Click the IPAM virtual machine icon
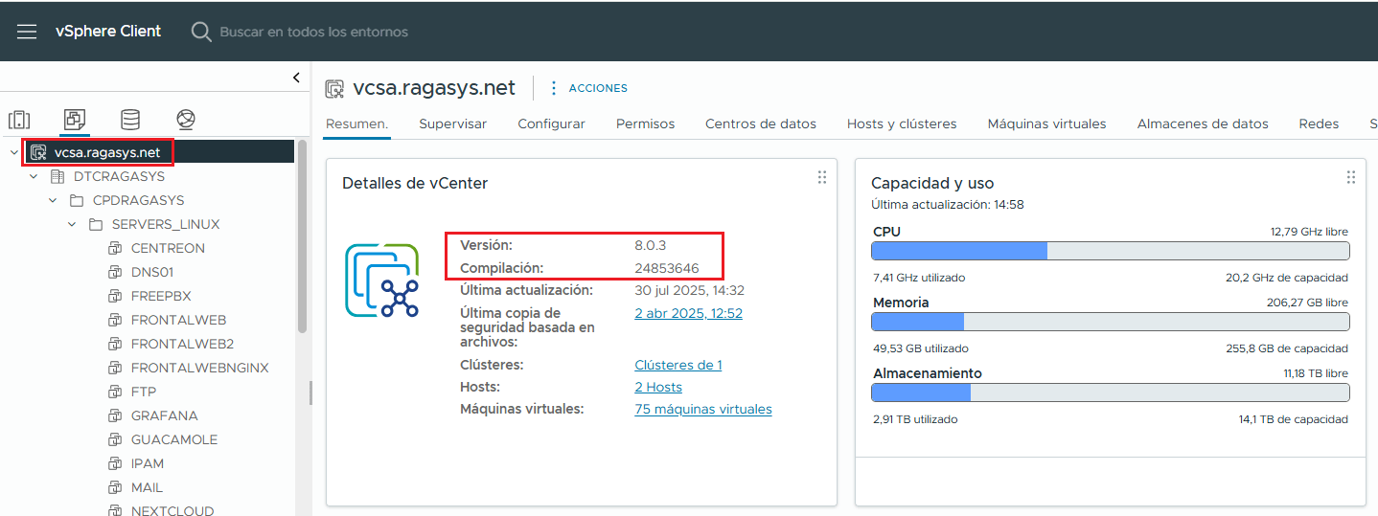The height and width of the screenshot is (516, 1378). (115, 463)
